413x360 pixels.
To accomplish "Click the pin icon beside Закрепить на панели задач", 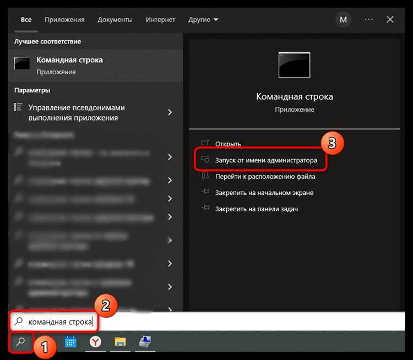I will [205, 208].
